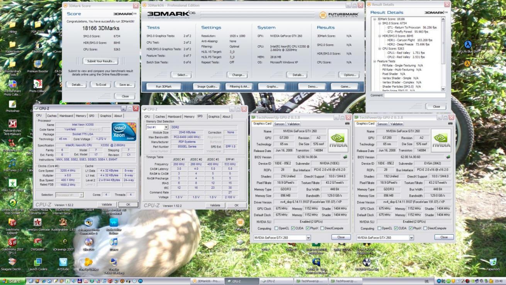Launch freeTunes 2.0 desktop shortcut
Viewport: 506px width, 285px height.
(12, 165)
